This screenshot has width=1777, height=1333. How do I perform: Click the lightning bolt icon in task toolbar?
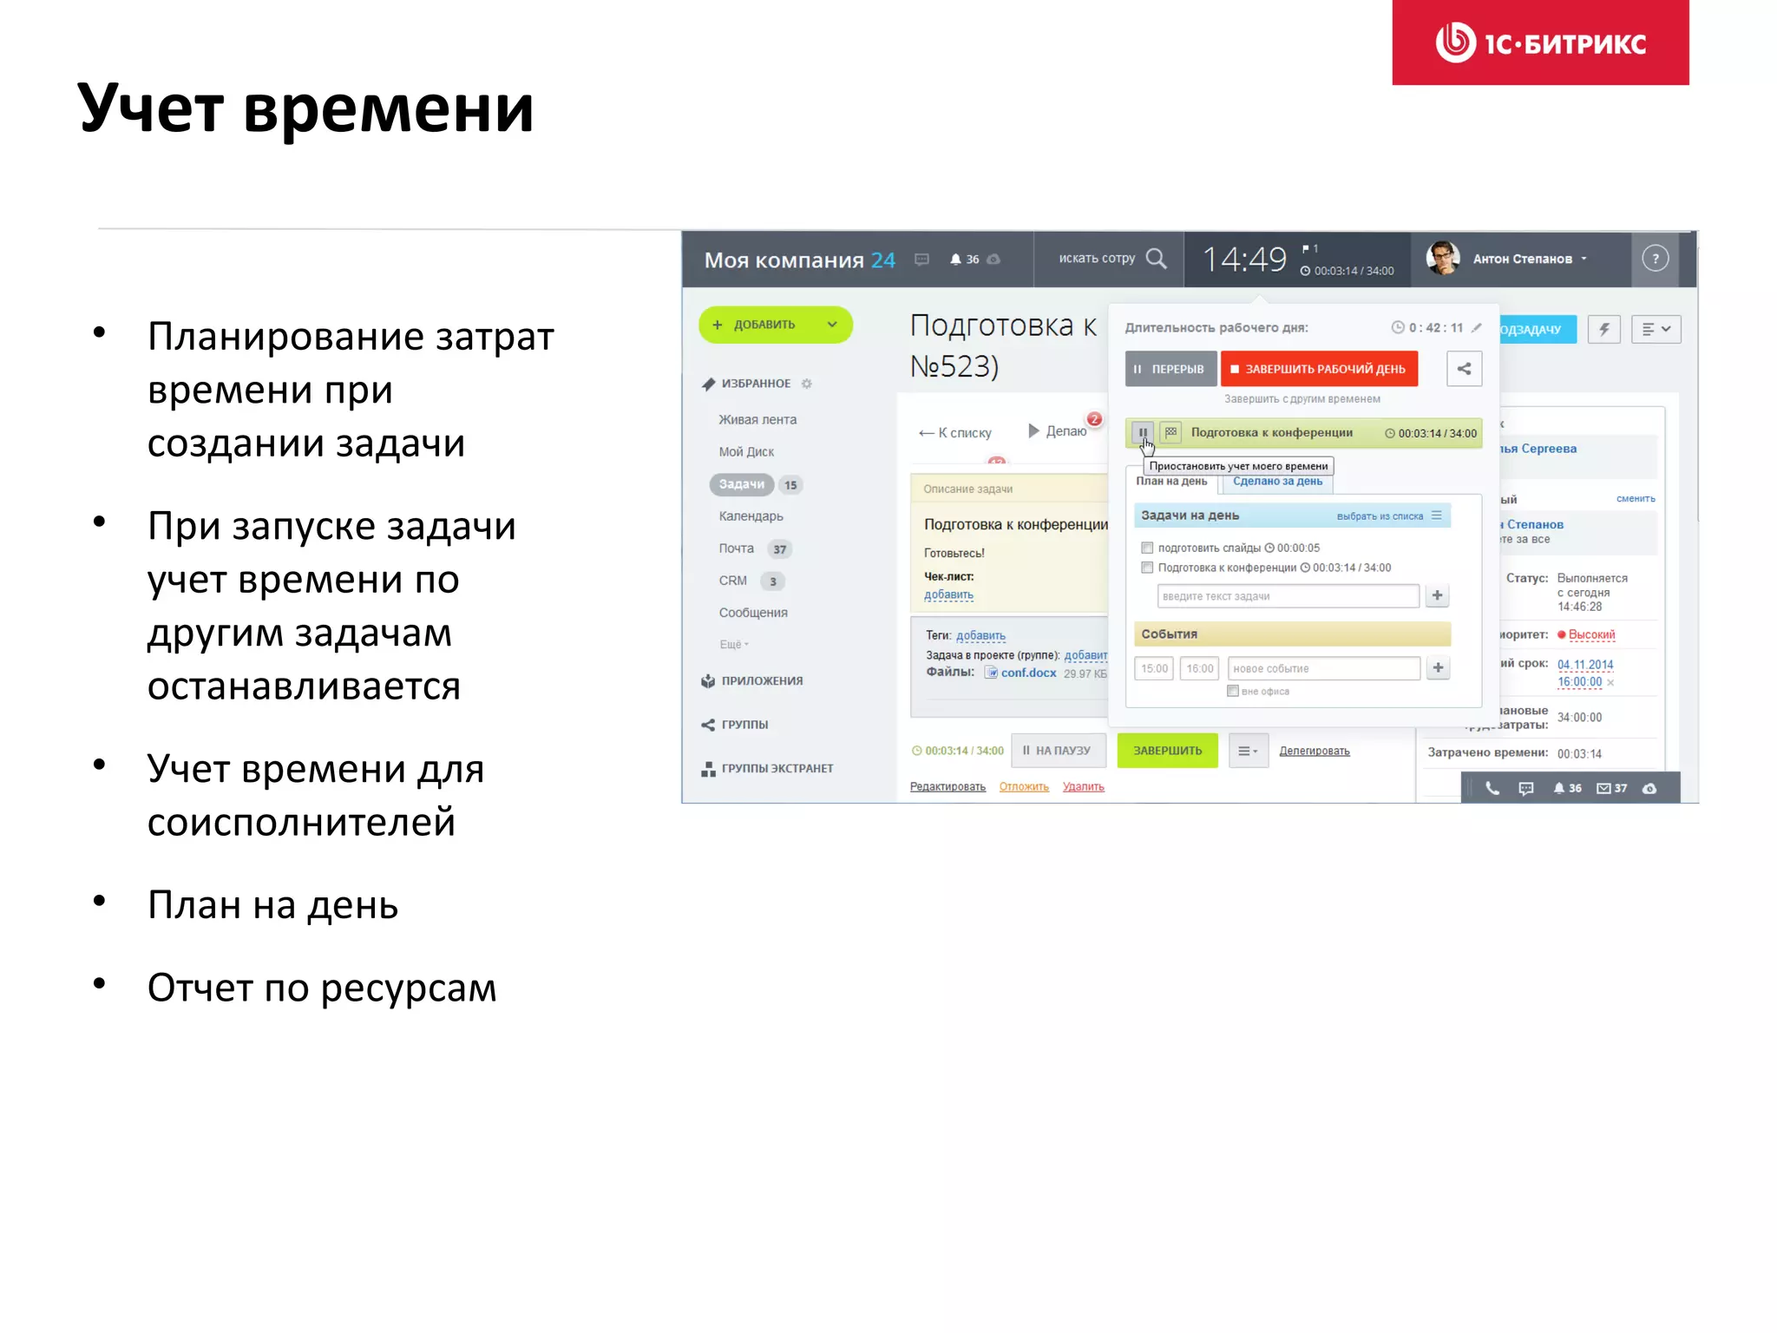click(x=1604, y=329)
